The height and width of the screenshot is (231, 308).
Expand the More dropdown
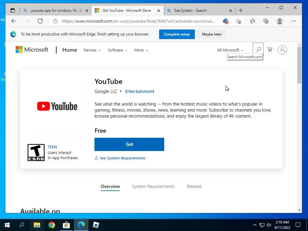[x=141, y=50]
